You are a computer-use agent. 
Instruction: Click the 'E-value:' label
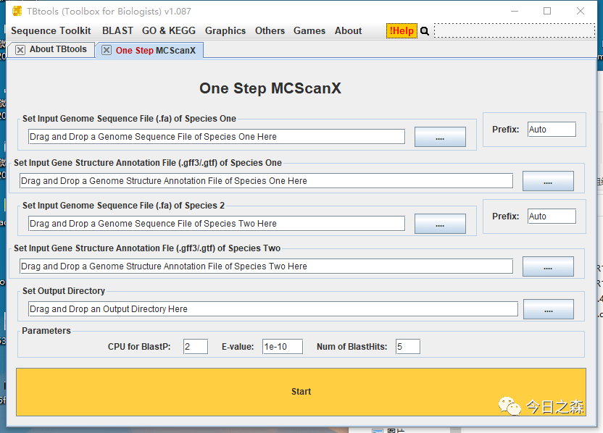pyautogui.click(x=238, y=347)
